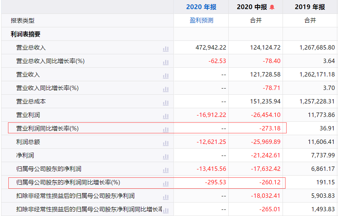View chart for 营业利润同比增长率(%)
The height and width of the screenshot is (216, 338).
click(166, 130)
